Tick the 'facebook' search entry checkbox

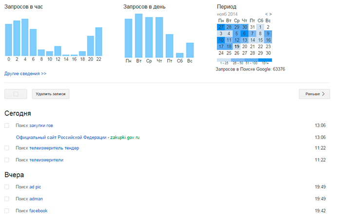[7, 211]
